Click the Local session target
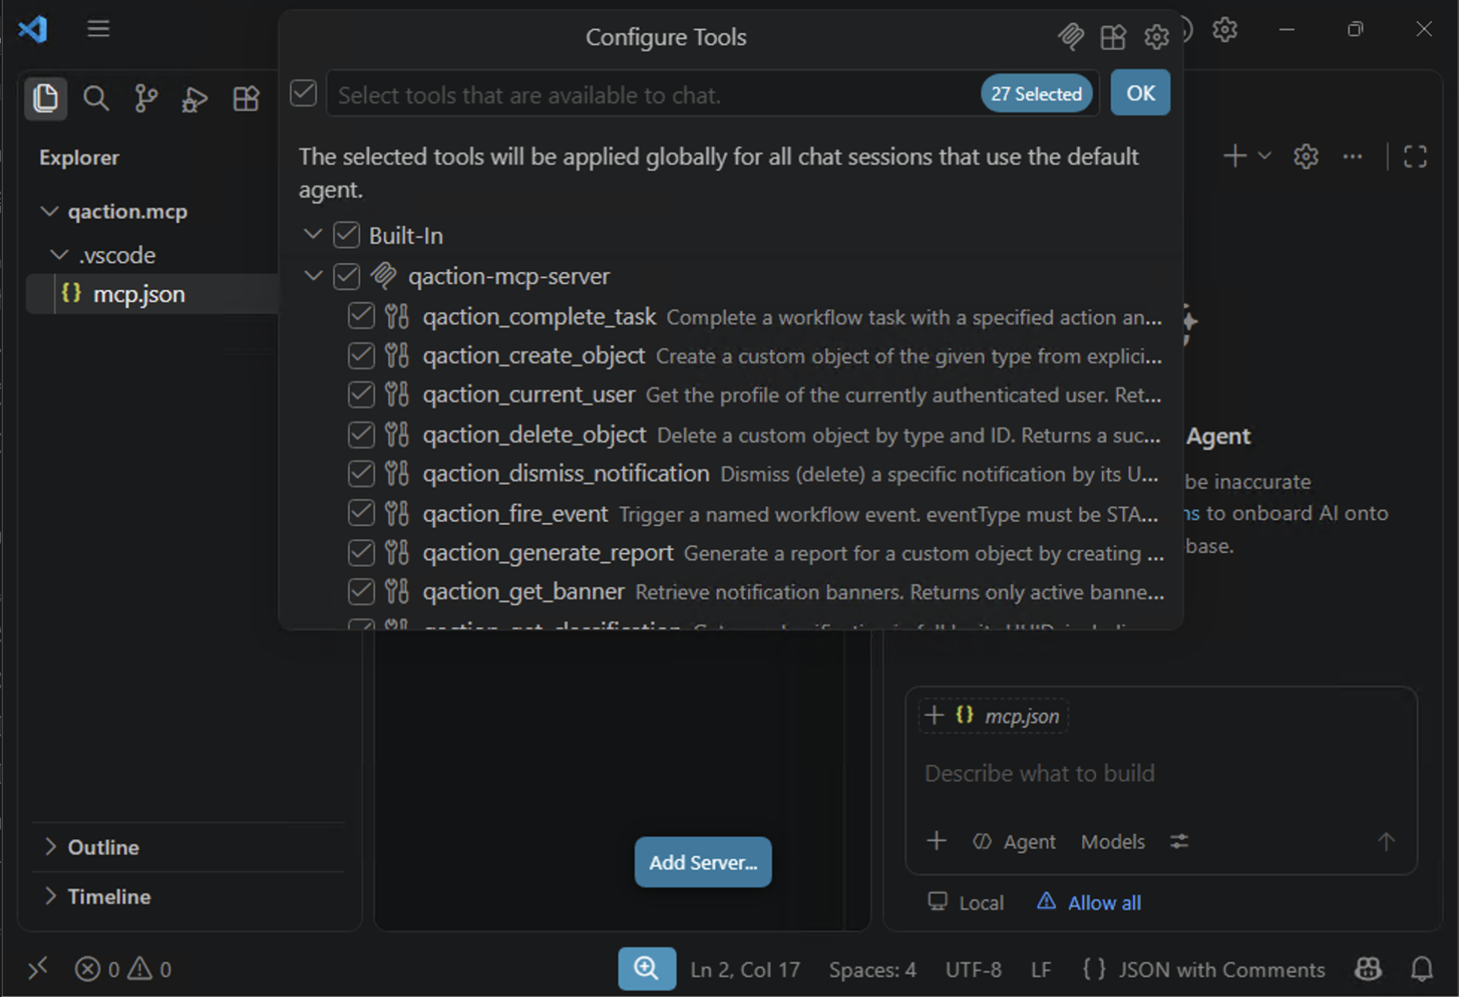Image resolution: width=1459 pixels, height=997 pixels. 966,902
